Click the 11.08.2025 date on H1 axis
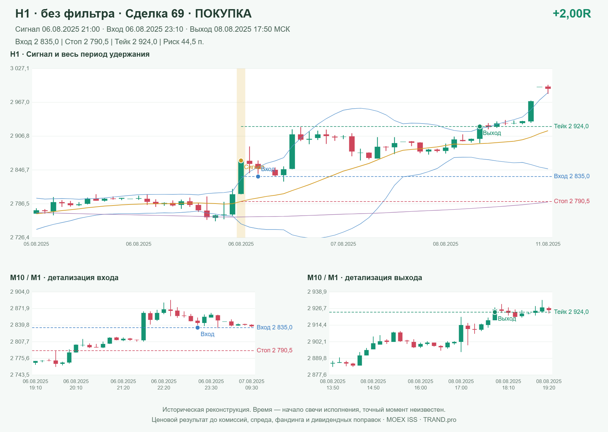This screenshot has width=608, height=432. (x=548, y=244)
